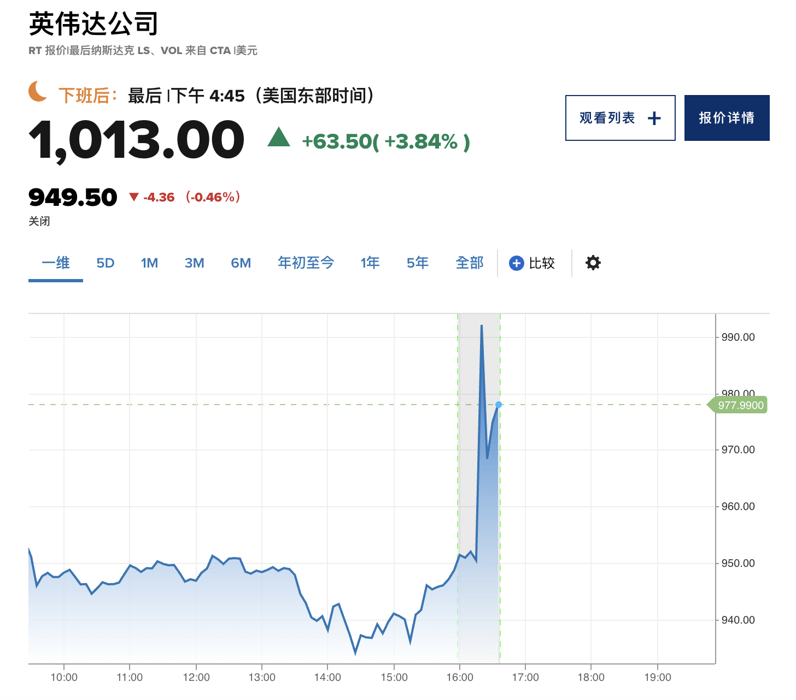Select the 1M chart range
The image size is (796, 700).
tap(149, 263)
